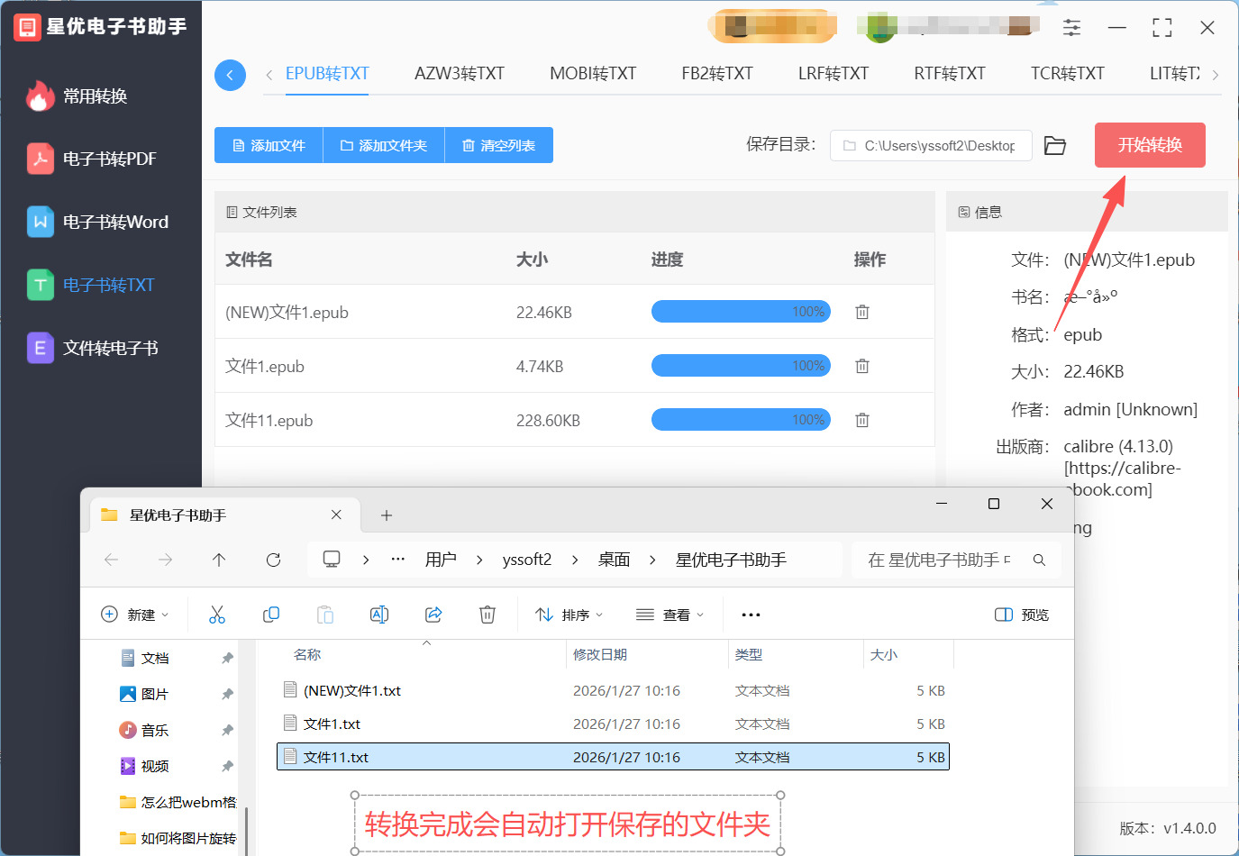Open the 新建 new item dropdown
This screenshot has width=1239, height=856.
click(x=134, y=615)
